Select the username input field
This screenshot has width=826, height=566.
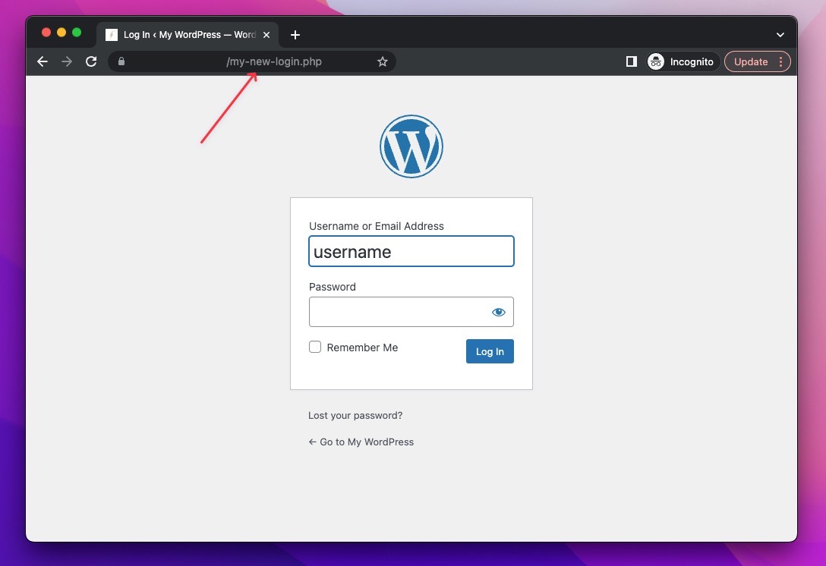pos(411,251)
